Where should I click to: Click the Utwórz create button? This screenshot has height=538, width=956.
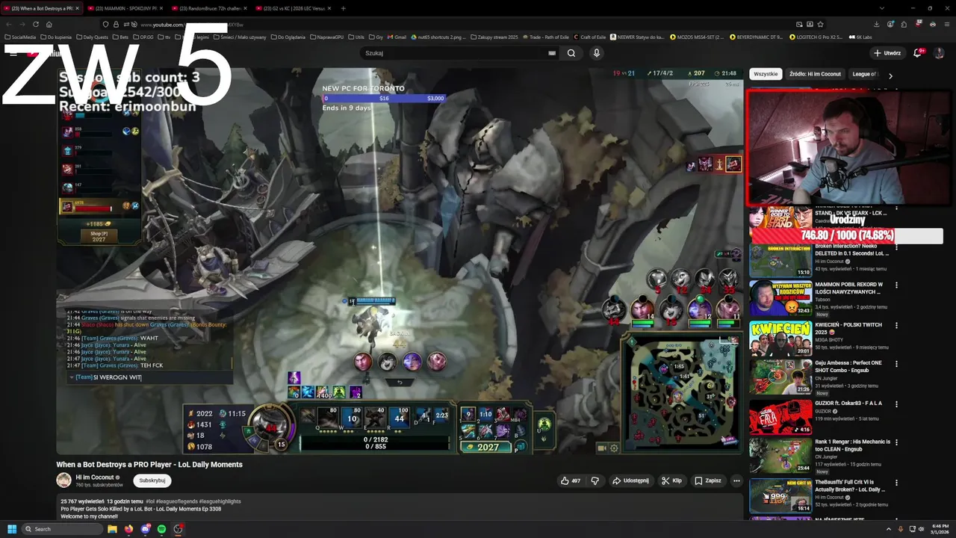point(887,53)
